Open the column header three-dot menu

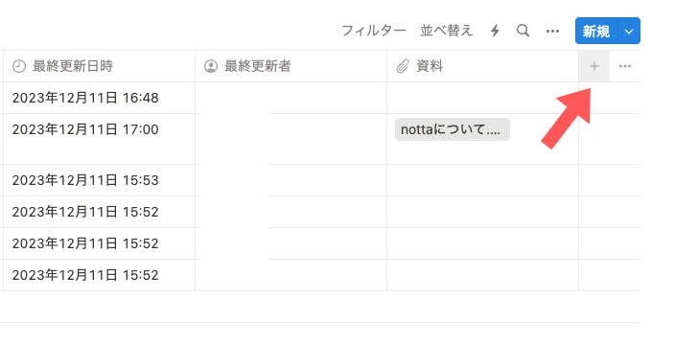coord(624,66)
